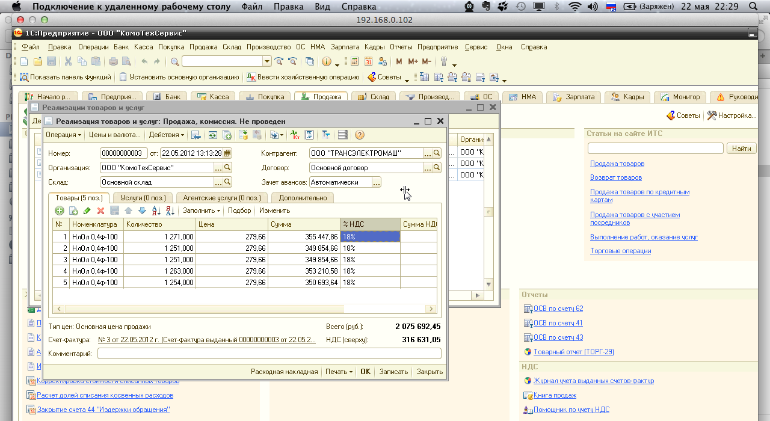Click the horizontal scrollbar under the goods table
This screenshot has height=421, width=770.
tap(245, 309)
